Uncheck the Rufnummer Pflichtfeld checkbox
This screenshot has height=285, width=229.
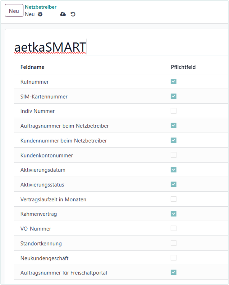[x=174, y=82]
